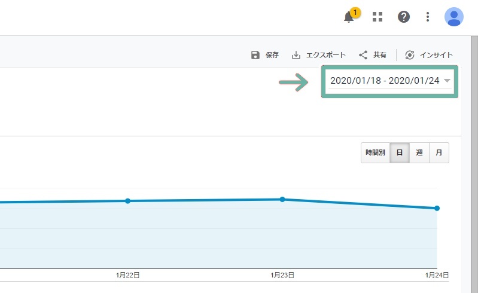Click the 1月22日 axis label

[128, 275]
